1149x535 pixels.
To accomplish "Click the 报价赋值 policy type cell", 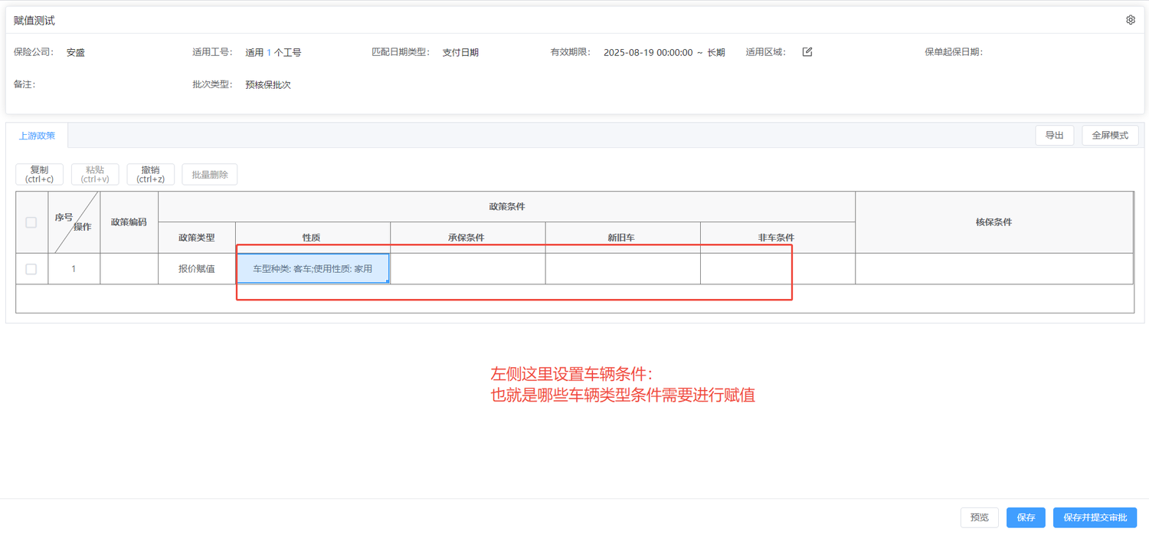I will coord(197,268).
